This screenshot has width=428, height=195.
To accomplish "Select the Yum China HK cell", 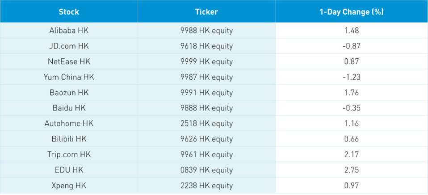I will point(69,77).
